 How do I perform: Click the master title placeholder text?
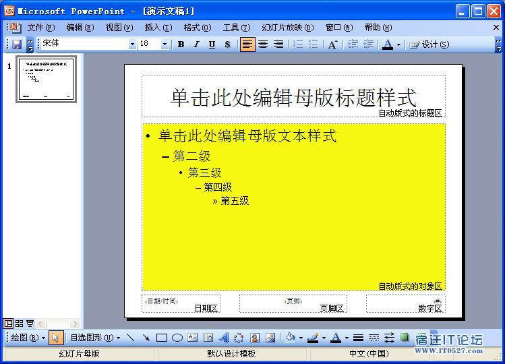293,97
